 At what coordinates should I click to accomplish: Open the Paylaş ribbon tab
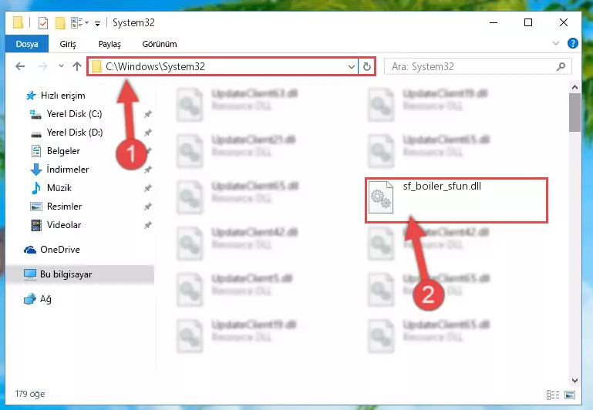pos(110,44)
